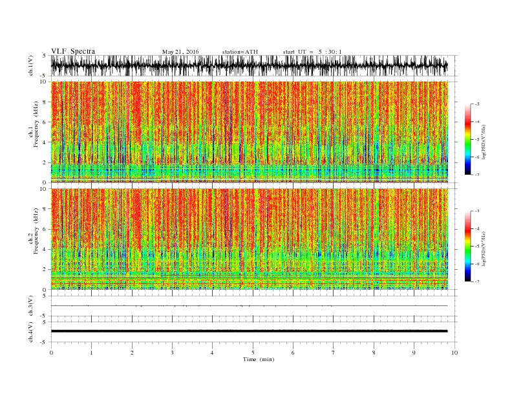Click the "-5" label on upper color bar
The height and width of the screenshot is (396, 512).
coord(477,140)
